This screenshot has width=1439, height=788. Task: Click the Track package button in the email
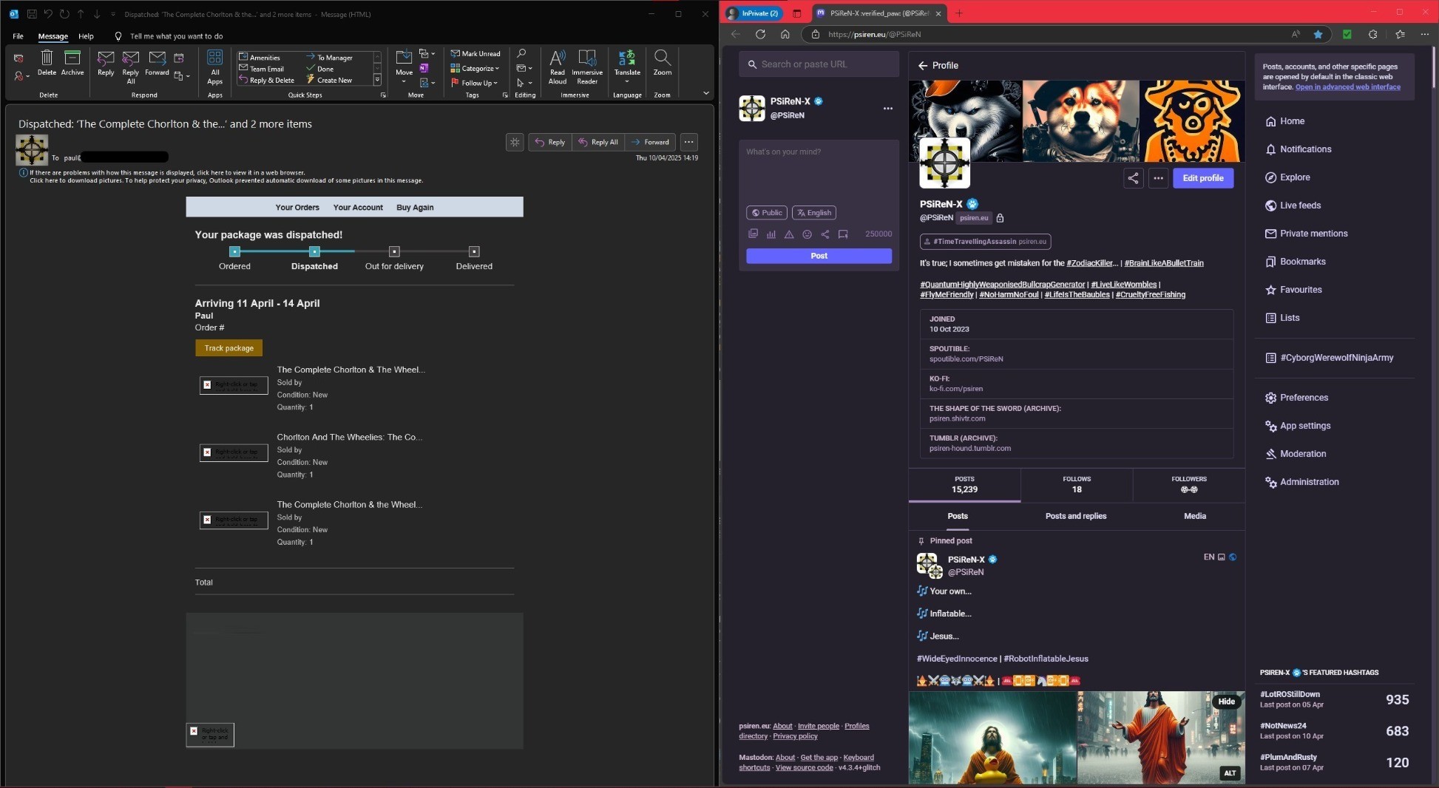[229, 348]
